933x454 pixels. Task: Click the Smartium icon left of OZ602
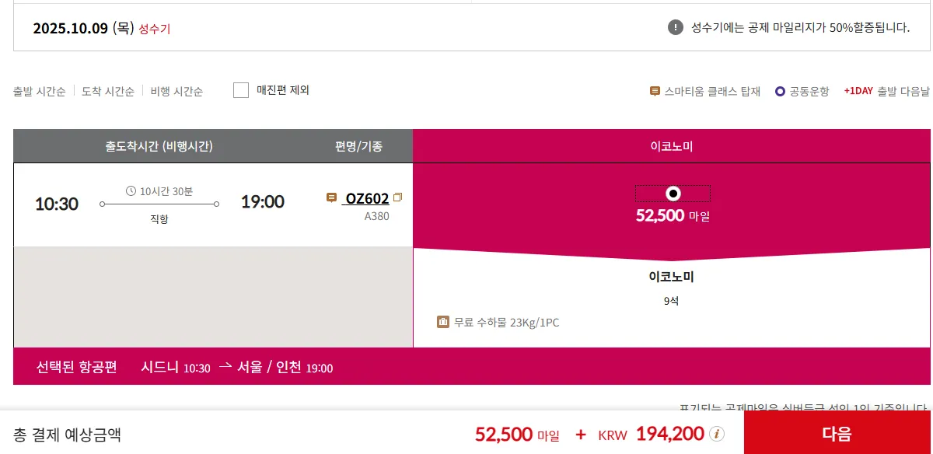[332, 198]
